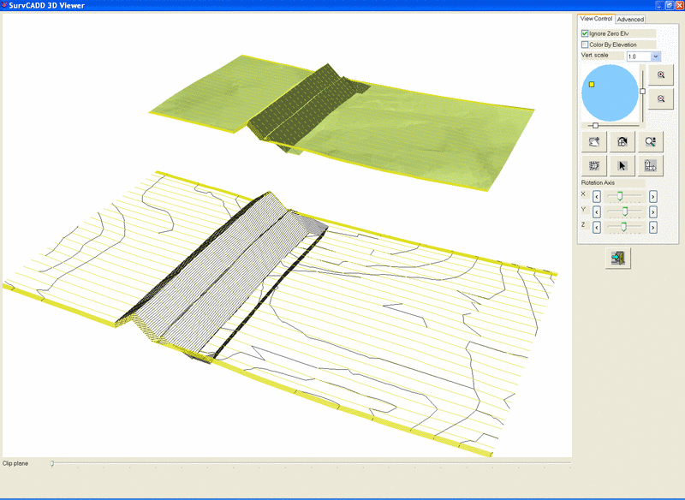685x500 pixels.
Task: Switch to the Advanced tab
Action: [630, 19]
